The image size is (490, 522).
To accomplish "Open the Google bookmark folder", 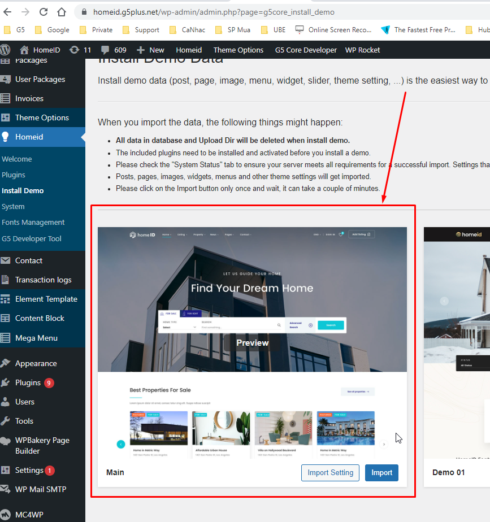I will click(x=53, y=30).
